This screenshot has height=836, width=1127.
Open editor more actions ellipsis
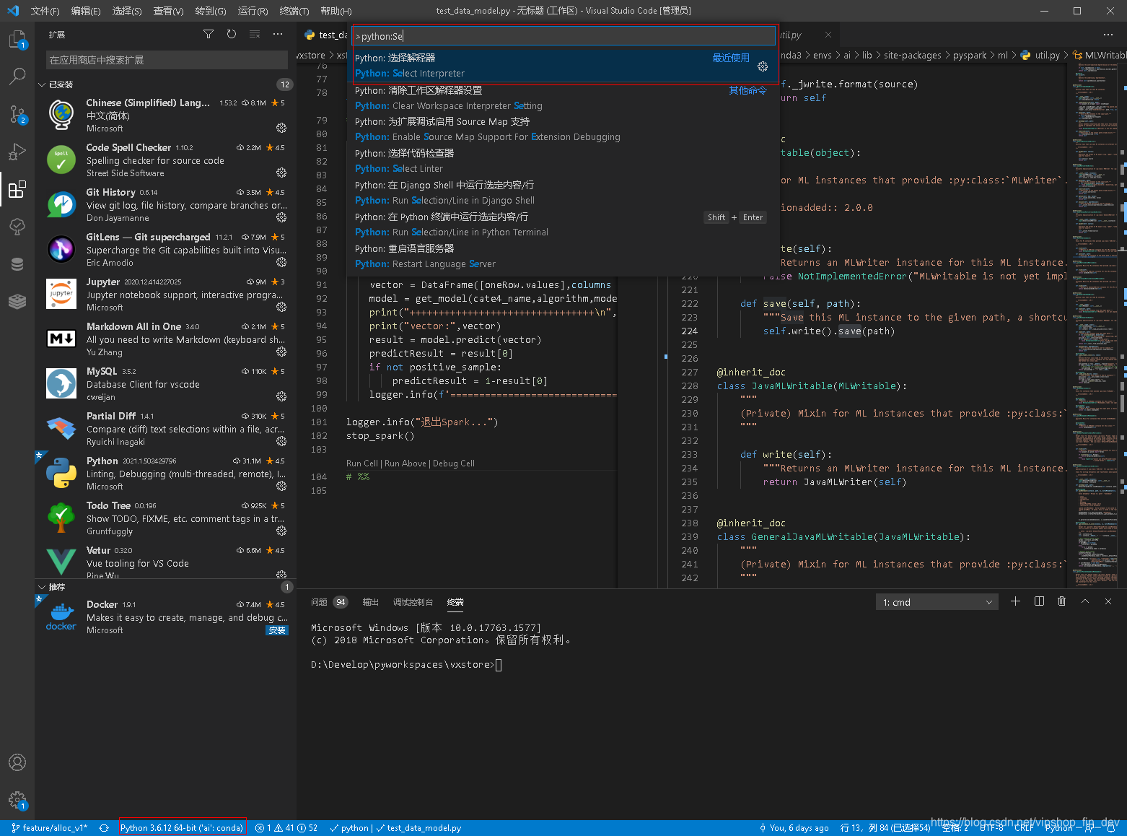tap(1108, 35)
